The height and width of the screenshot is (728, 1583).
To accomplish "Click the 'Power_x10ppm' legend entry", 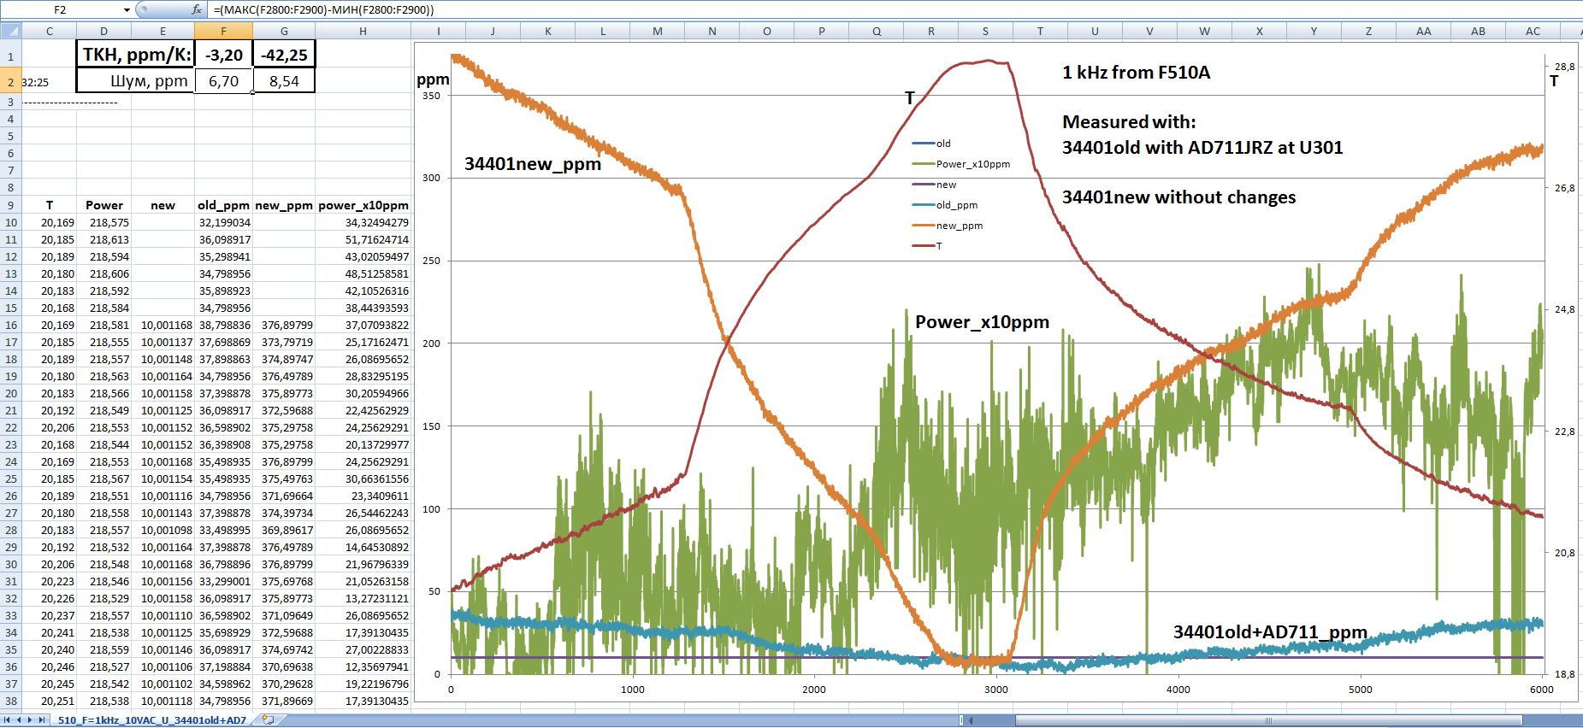I will click(x=961, y=164).
